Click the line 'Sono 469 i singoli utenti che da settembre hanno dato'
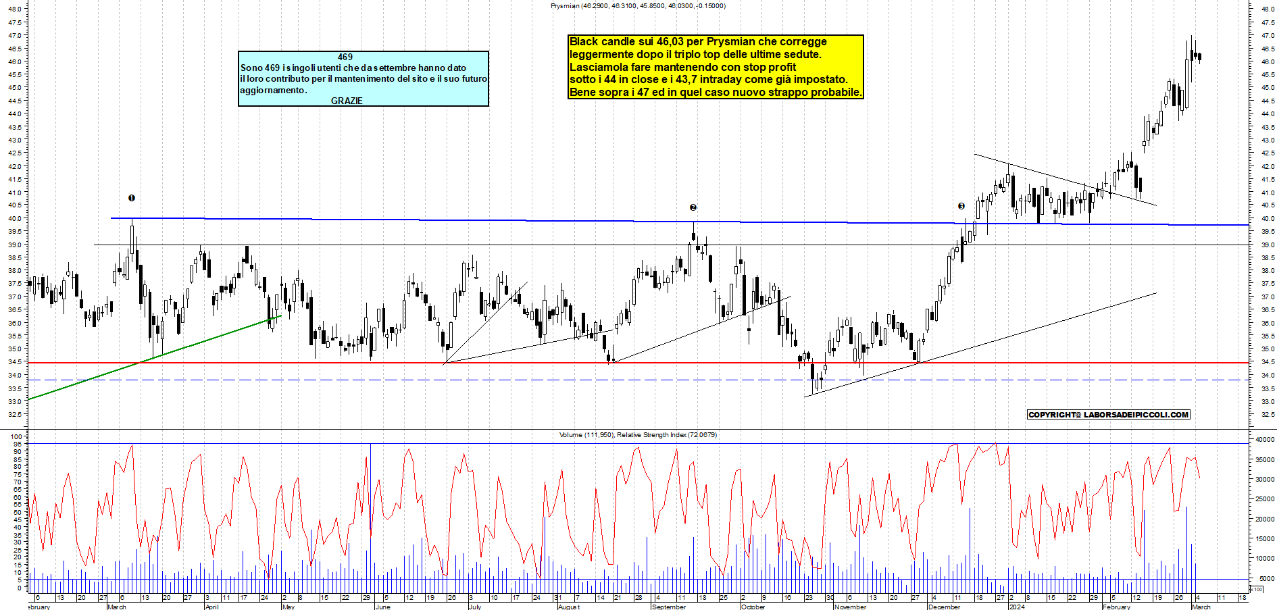 pyautogui.click(x=353, y=68)
